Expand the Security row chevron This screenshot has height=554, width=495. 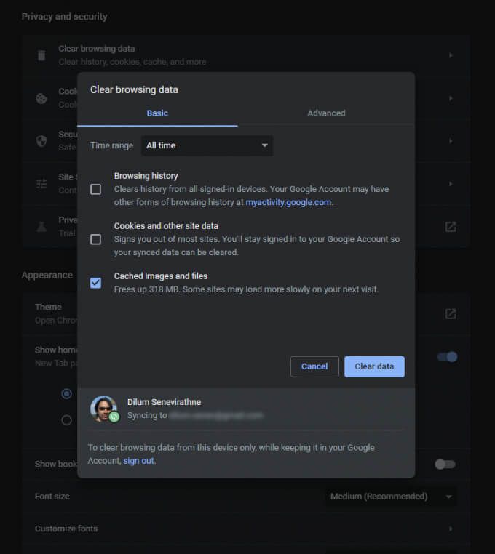click(451, 141)
